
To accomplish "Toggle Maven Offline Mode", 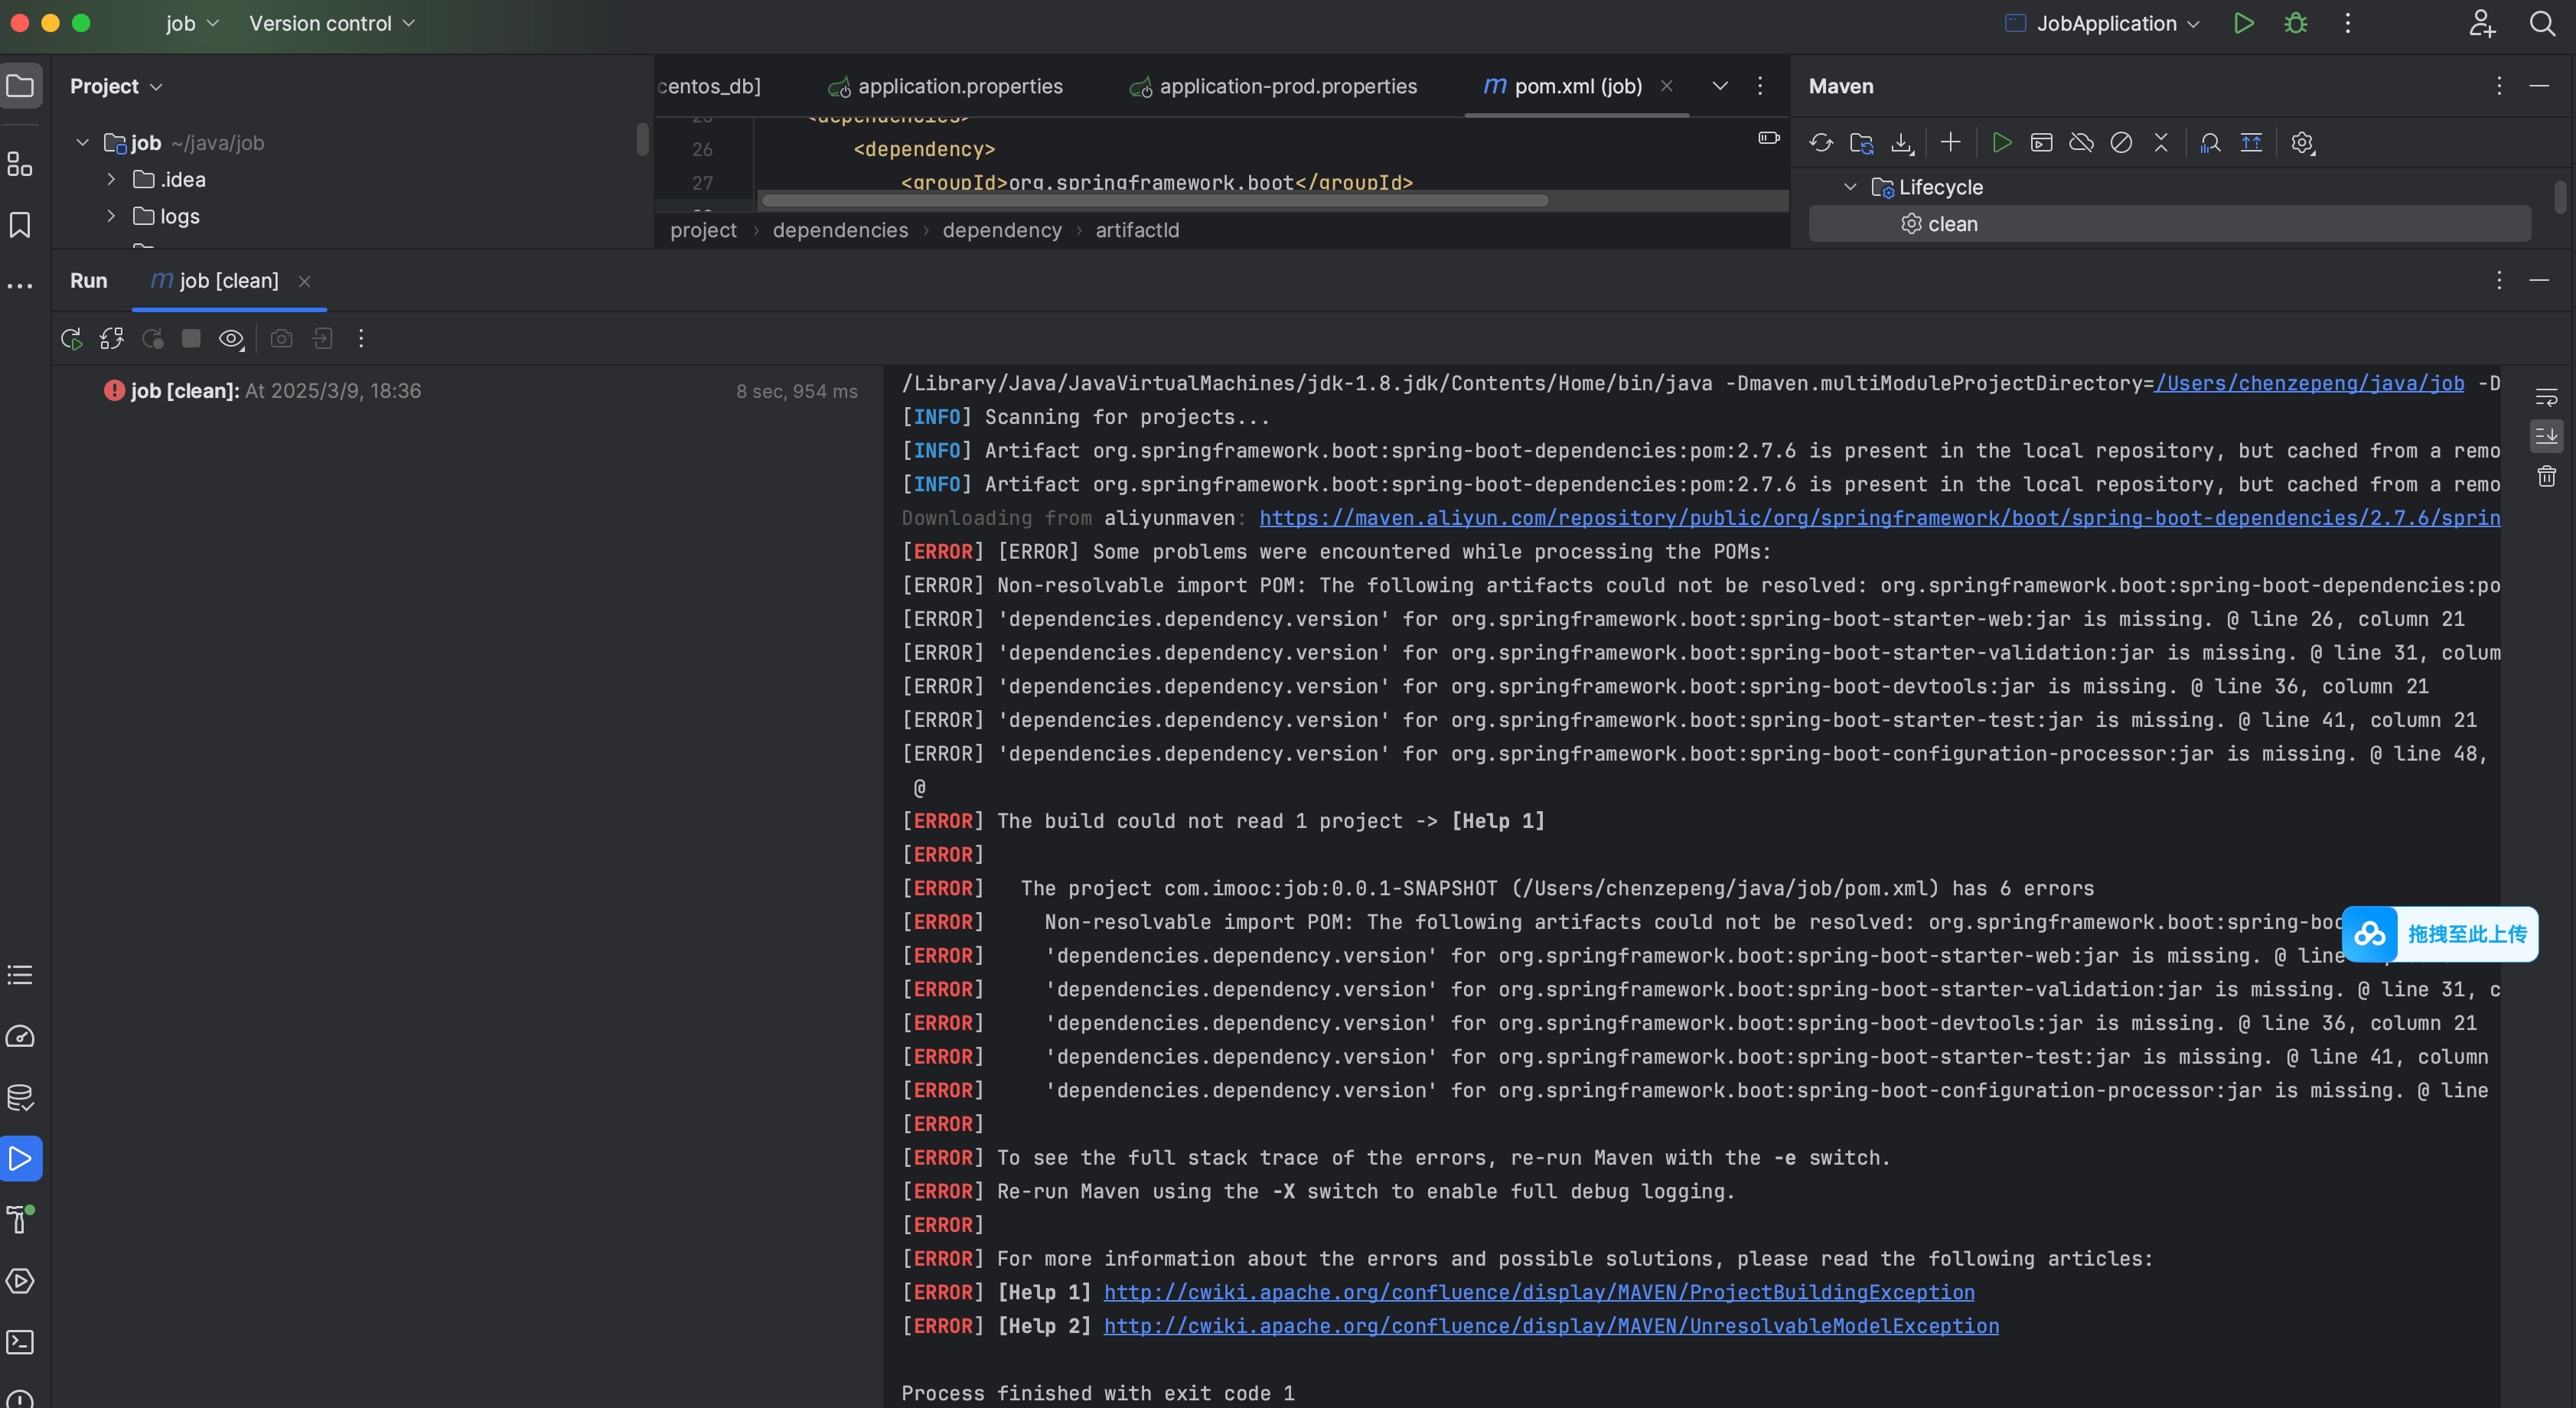I will [2081, 143].
